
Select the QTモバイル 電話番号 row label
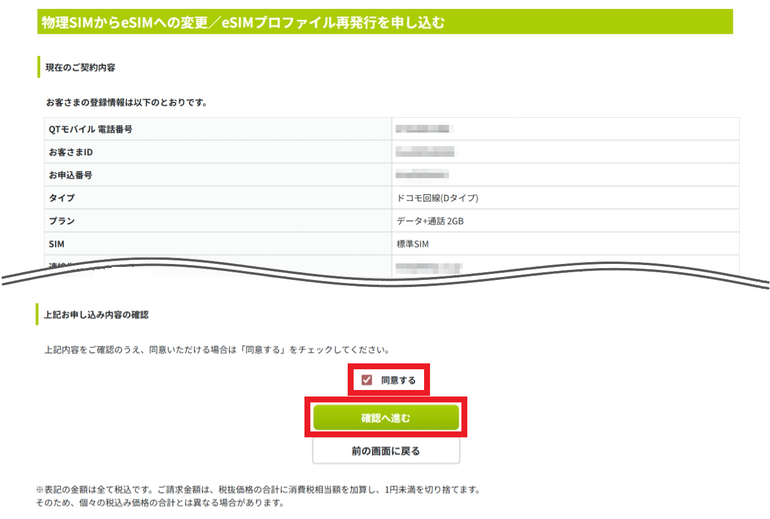click(x=90, y=129)
